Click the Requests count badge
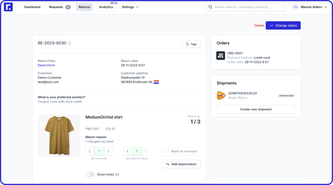The image size is (333, 185). tap(68, 7)
